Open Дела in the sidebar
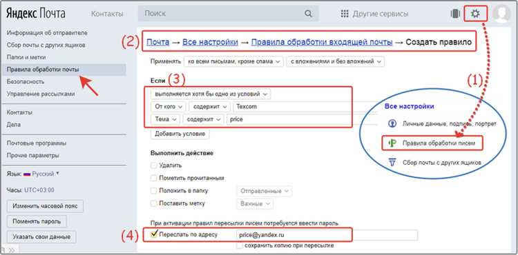The height and width of the screenshot is (255, 518). pyautogui.click(x=14, y=125)
